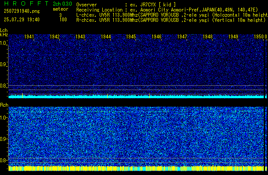Click the 1947 time marker
The width and height of the screenshot is (268, 175).
182,37
